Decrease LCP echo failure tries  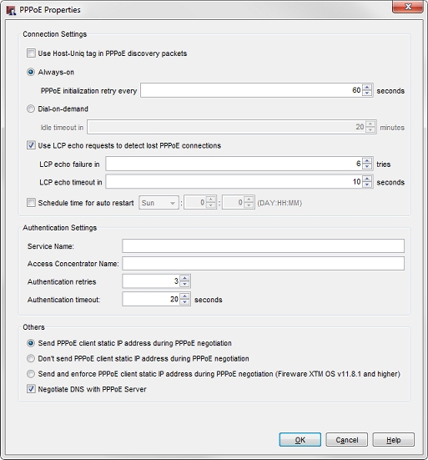pyautogui.click(x=367, y=166)
